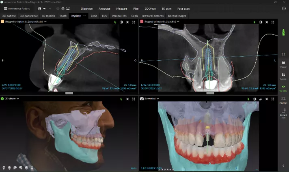Collapse the right sidebar with arrow
Image resolution: width=289 pixels, height=172 pixels.
tap(283, 166)
